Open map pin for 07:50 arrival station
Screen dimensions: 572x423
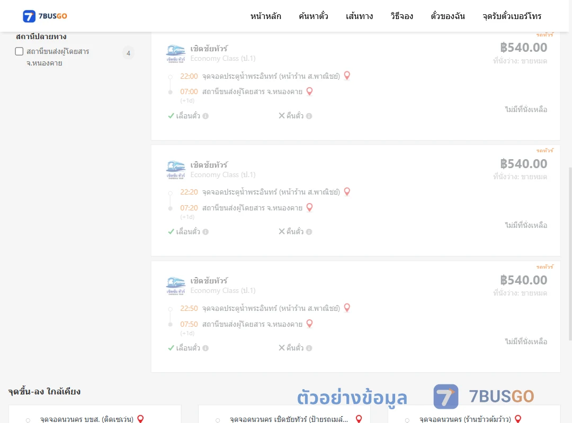pyautogui.click(x=309, y=324)
